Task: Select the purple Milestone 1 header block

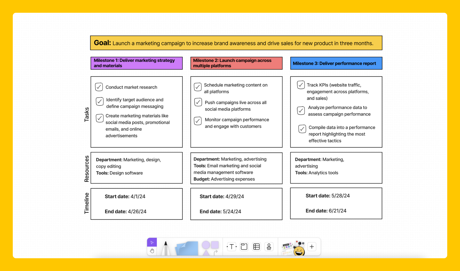Action: click(x=136, y=63)
